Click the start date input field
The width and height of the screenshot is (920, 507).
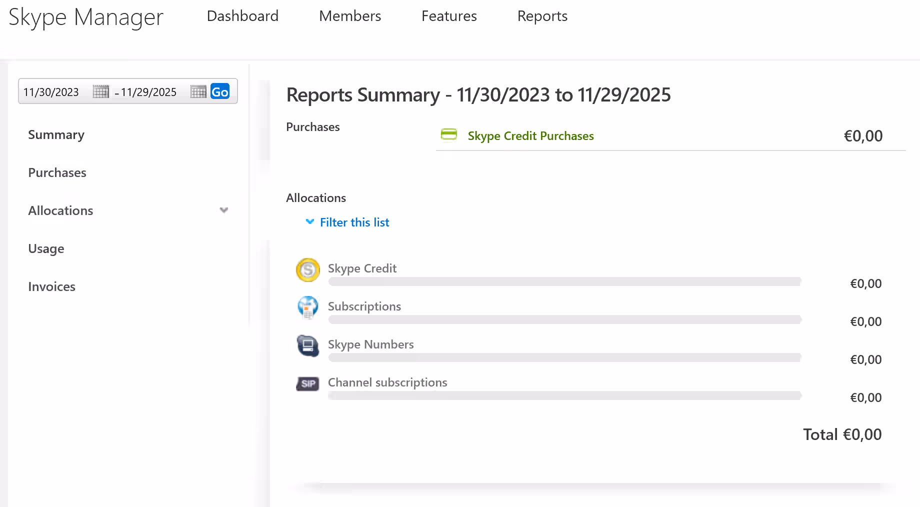click(x=51, y=92)
